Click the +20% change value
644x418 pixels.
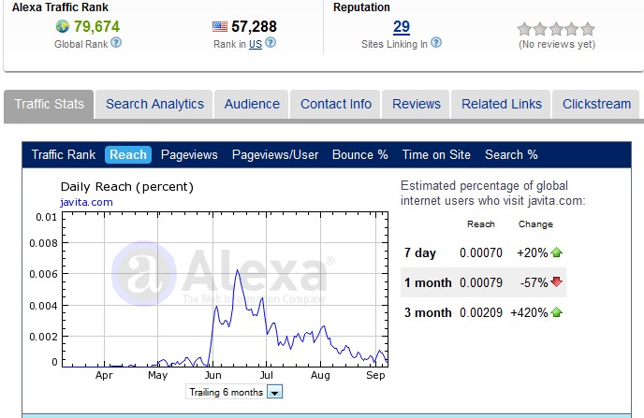click(x=533, y=252)
